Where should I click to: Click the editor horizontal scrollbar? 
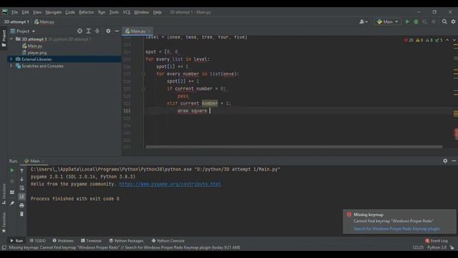[294, 147]
